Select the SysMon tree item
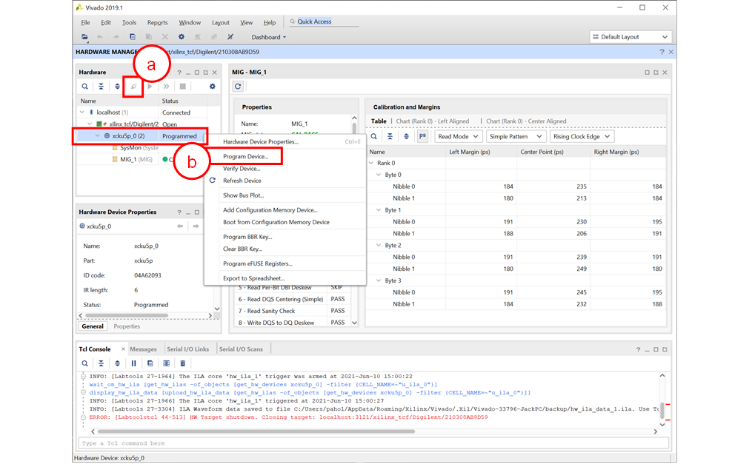This screenshot has height=464, width=752. (136, 148)
